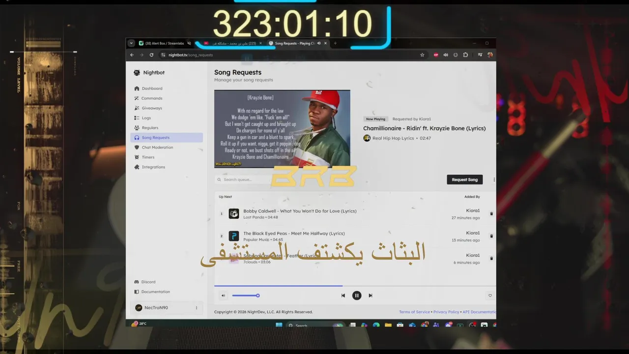Open Chat Moderation settings
Image resolution: width=629 pixels, height=354 pixels.
[x=157, y=147]
